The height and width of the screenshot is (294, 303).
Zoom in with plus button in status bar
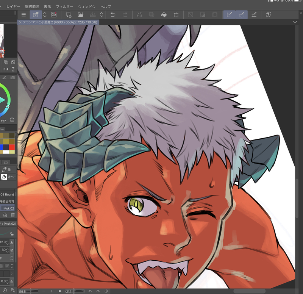[52, 291]
